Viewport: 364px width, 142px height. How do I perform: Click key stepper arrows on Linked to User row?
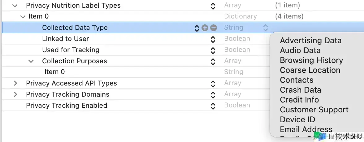pos(213,39)
